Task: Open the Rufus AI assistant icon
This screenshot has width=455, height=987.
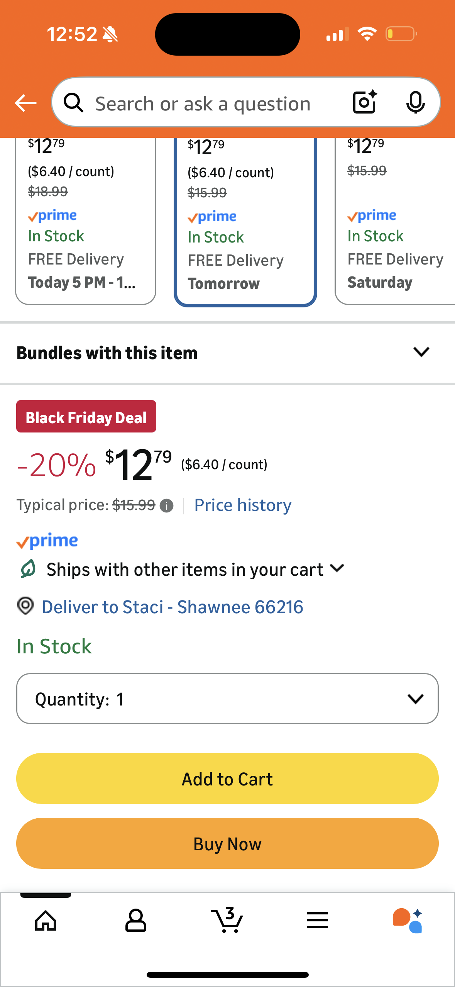Action: [x=408, y=921]
